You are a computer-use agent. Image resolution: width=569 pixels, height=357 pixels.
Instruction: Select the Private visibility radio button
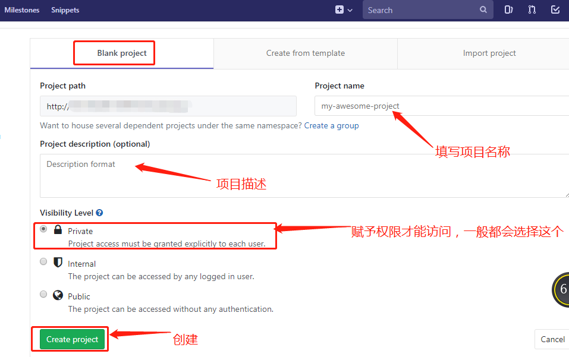[x=43, y=229]
